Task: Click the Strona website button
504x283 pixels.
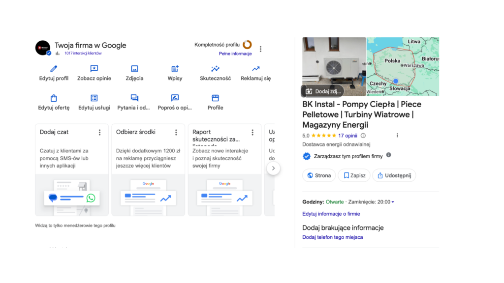Action: click(x=319, y=175)
